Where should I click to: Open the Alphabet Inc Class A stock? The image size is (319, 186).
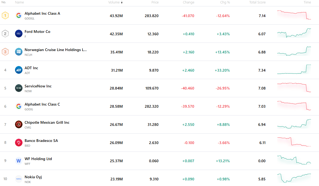[42, 13]
